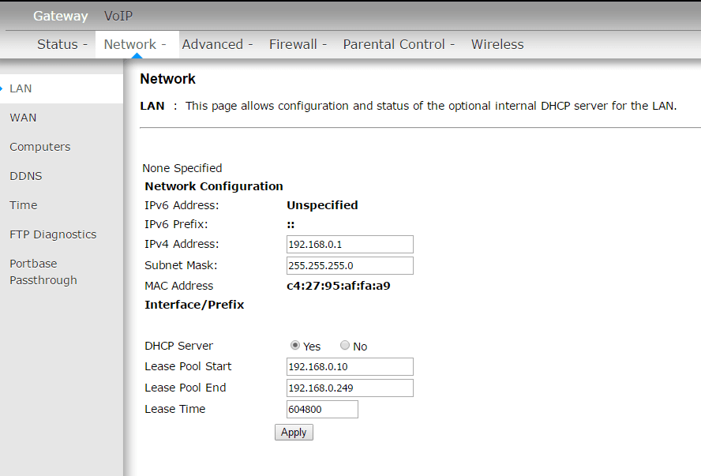Image resolution: width=701 pixels, height=476 pixels.
Task: Select the No DHCP Server radio button
Action: tap(345, 346)
